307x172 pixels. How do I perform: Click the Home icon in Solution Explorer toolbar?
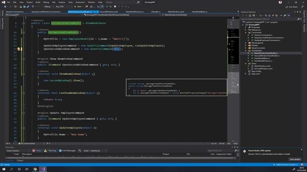pyautogui.click(x=250, y=16)
